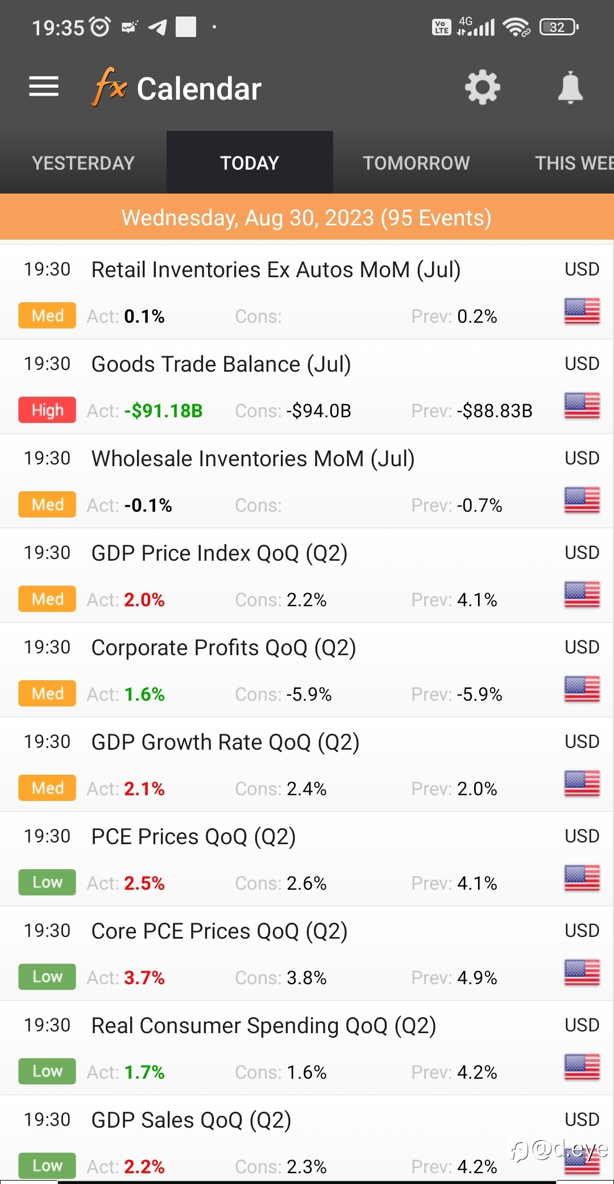Select the Today tab

tap(250, 163)
